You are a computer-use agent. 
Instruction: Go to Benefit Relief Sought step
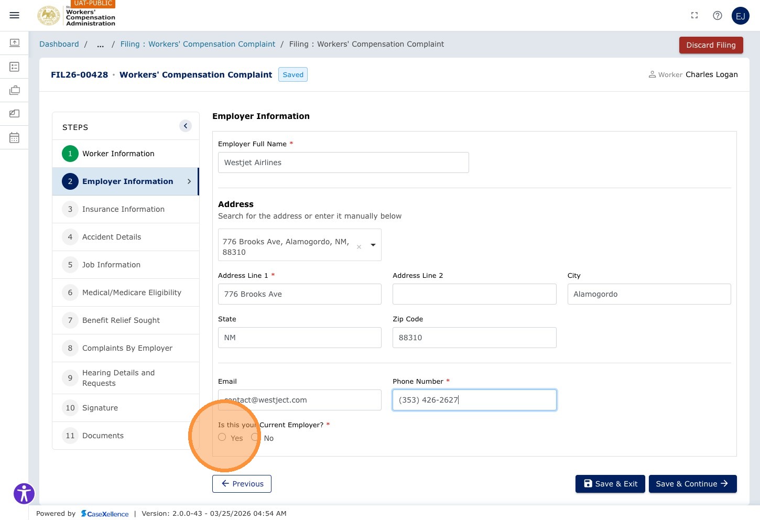pyautogui.click(x=126, y=320)
